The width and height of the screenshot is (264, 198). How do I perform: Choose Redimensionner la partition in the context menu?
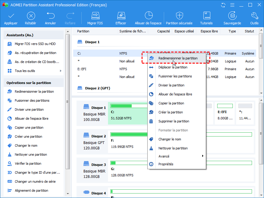[x=178, y=58]
